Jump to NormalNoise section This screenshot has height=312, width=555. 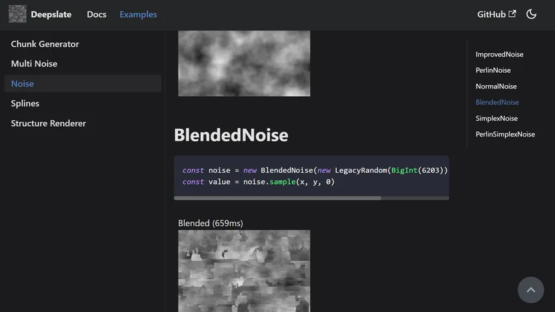(x=496, y=86)
